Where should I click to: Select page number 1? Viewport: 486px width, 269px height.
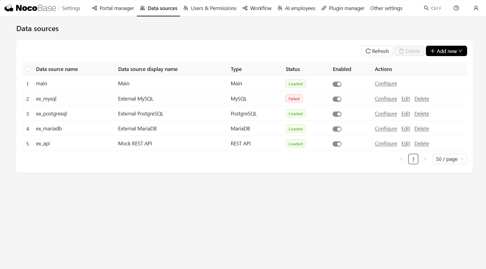(x=413, y=159)
